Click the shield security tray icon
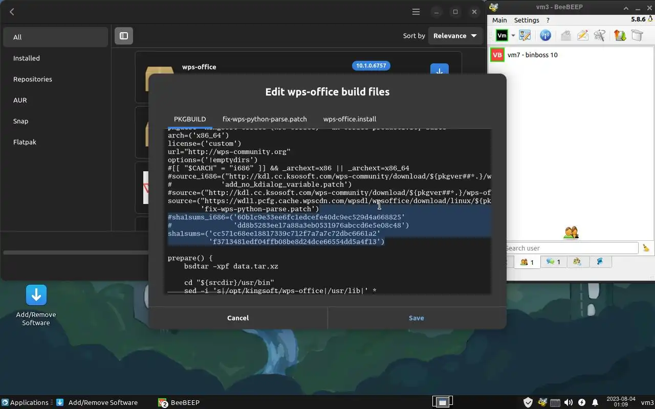Image resolution: width=655 pixels, height=409 pixels. 528,402
